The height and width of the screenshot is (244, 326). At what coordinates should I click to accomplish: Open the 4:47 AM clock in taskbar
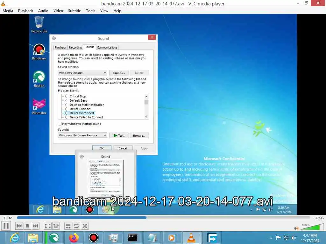[x=310, y=238]
